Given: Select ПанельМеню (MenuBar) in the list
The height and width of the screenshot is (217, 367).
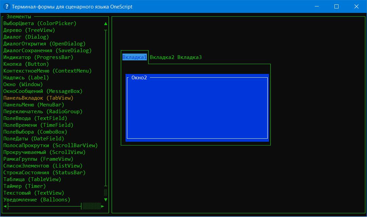Looking at the screenshot, I should [x=34, y=105].
